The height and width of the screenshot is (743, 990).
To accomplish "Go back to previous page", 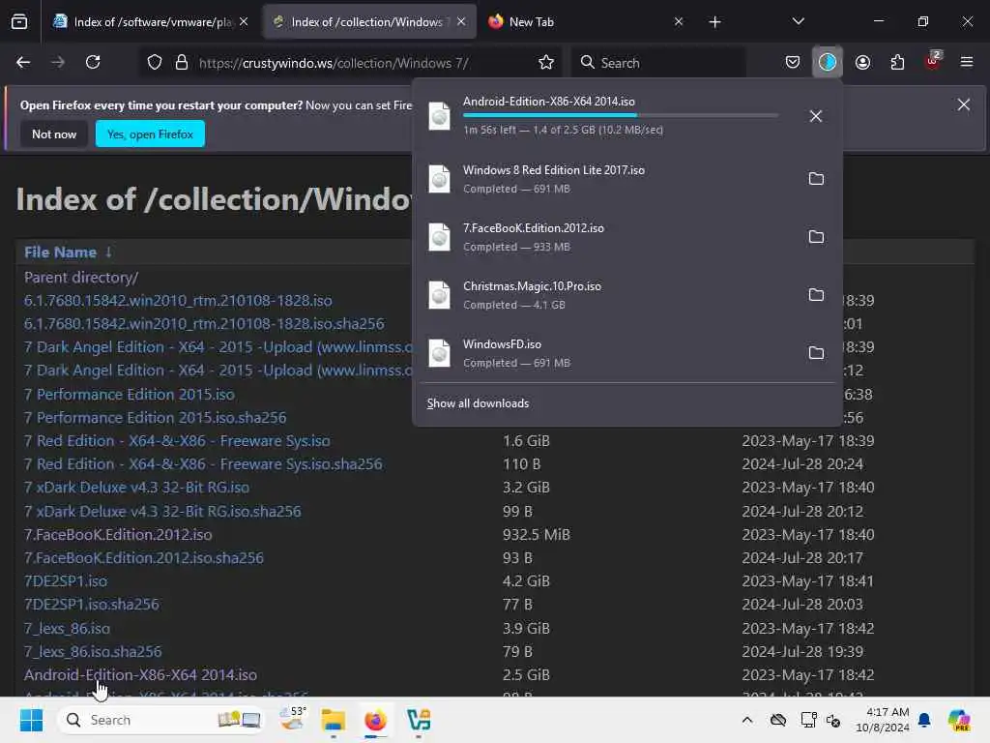I will pyautogui.click(x=23, y=62).
